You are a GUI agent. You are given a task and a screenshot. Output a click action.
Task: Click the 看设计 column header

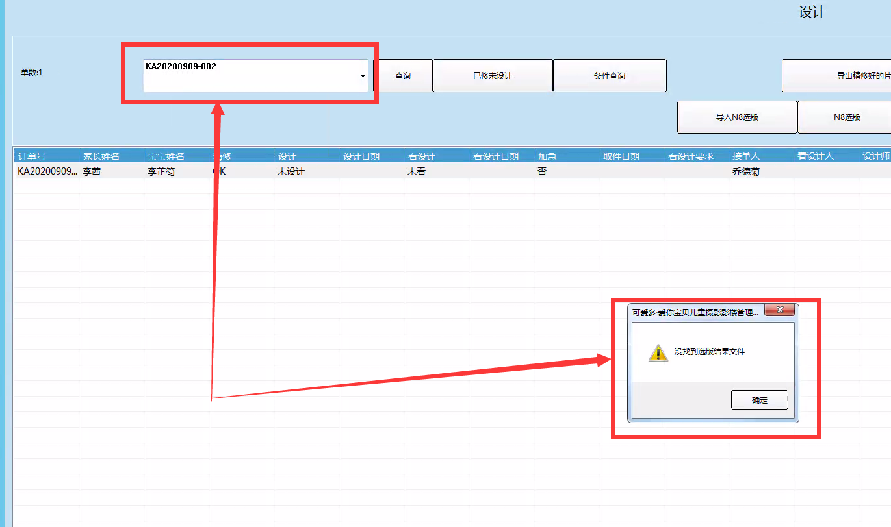pyautogui.click(x=436, y=156)
